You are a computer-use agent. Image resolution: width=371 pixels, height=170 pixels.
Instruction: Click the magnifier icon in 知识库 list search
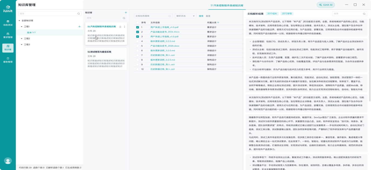click(x=124, y=18)
